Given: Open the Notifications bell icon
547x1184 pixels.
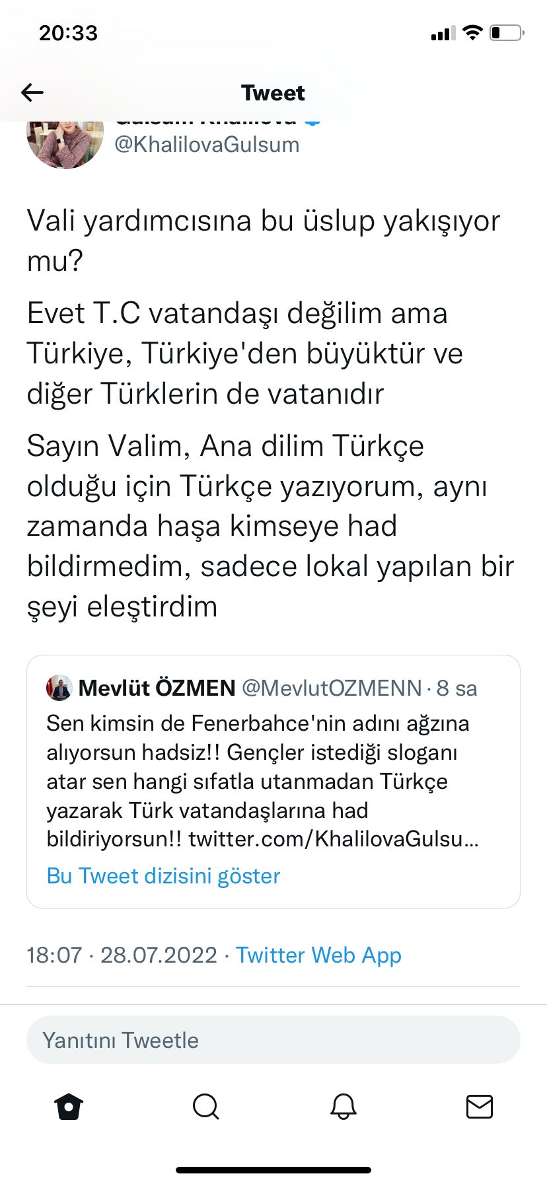Looking at the screenshot, I should click(x=344, y=1107).
